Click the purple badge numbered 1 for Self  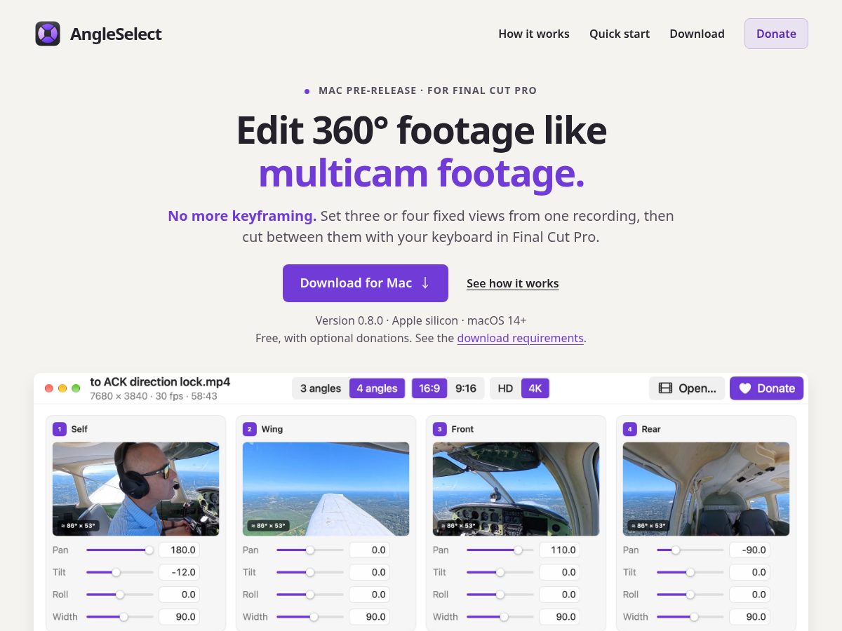click(60, 429)
